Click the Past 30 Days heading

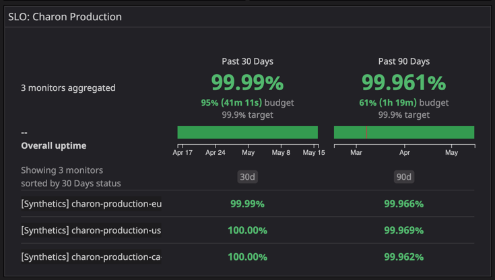coord(248,61)
